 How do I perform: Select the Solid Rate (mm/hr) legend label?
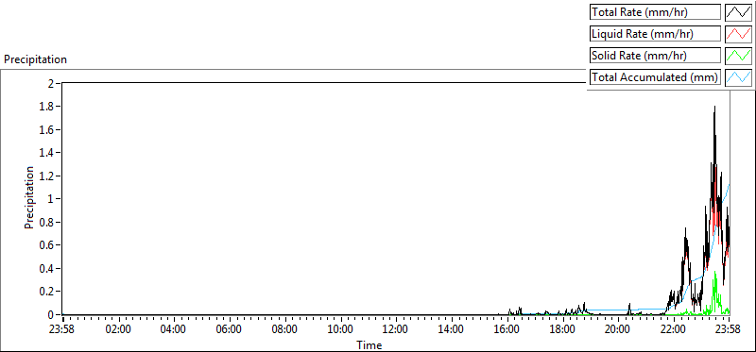pos(655,56)
